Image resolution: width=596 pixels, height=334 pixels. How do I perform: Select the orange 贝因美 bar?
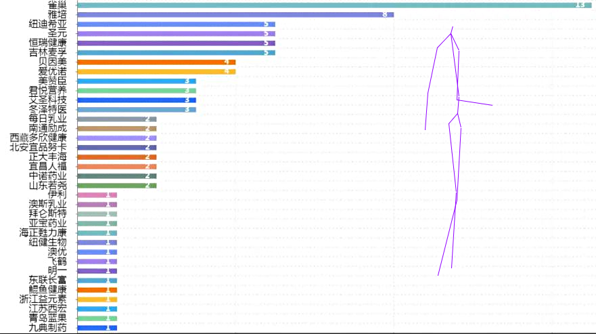(156, 62)
